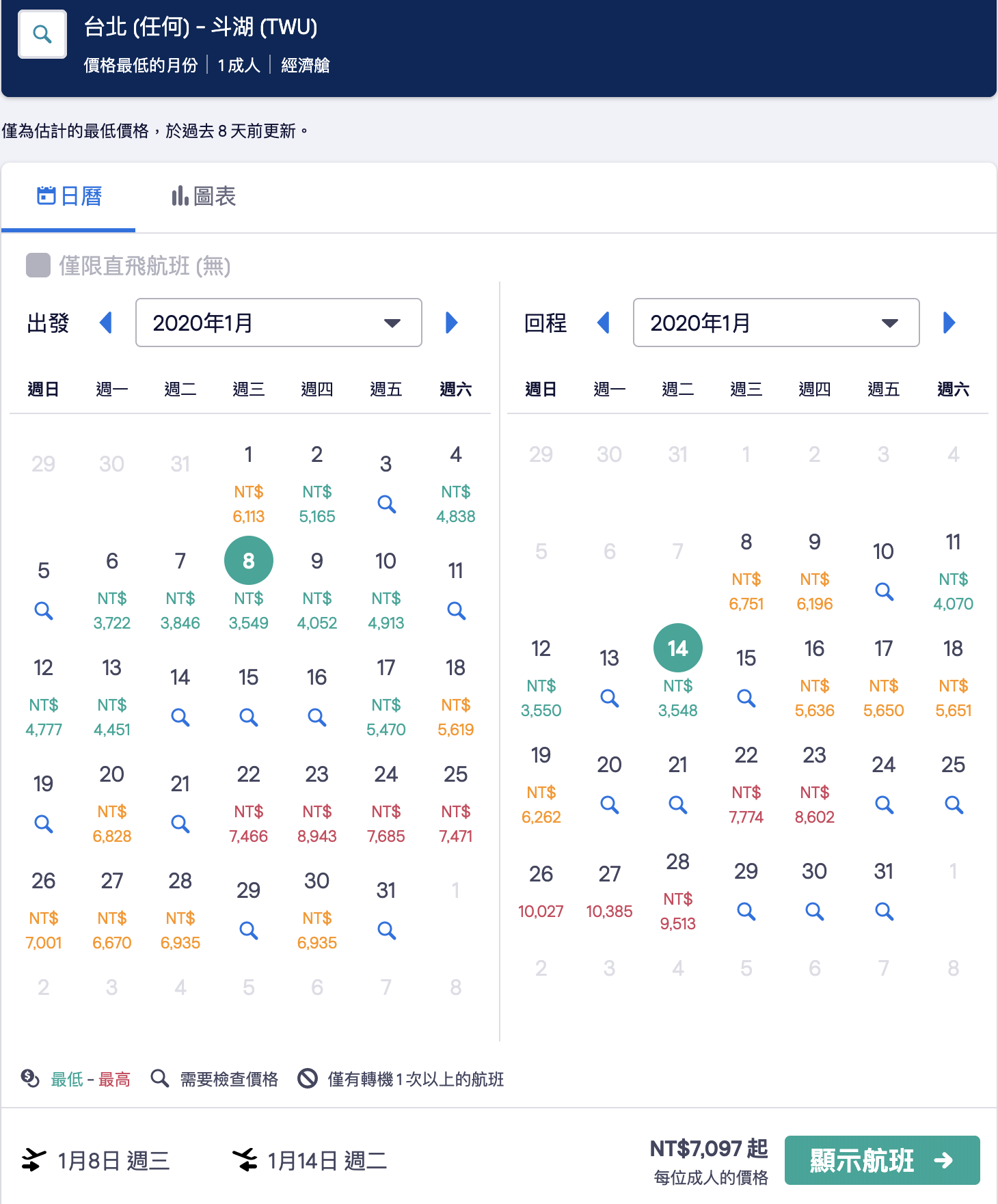Check price for departure January 15
998x1204 pixels.
[249, 717]
